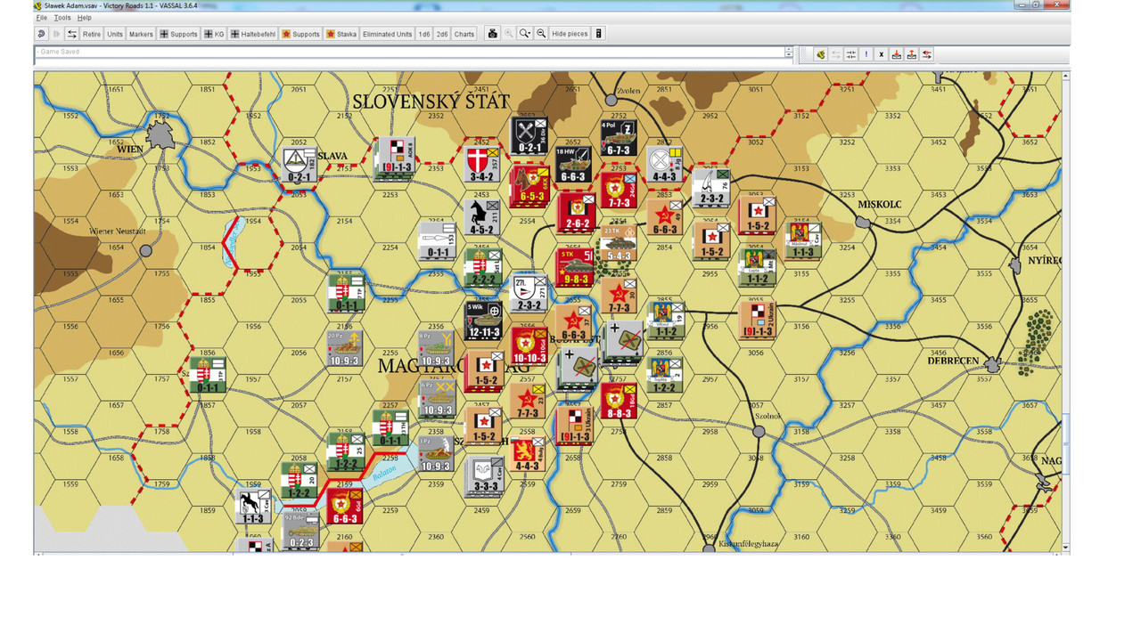This screenshot has width=1141, height=617.
Task: Open the server connection arrows icon
Action: pyautogui.click(x=72, y=34)
